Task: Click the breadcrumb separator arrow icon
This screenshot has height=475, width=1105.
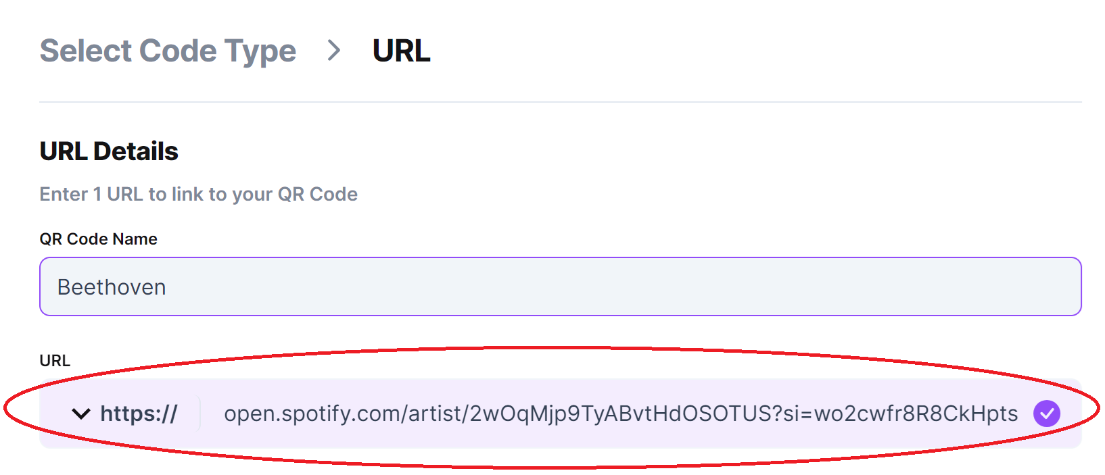Action: pos(334,50)
